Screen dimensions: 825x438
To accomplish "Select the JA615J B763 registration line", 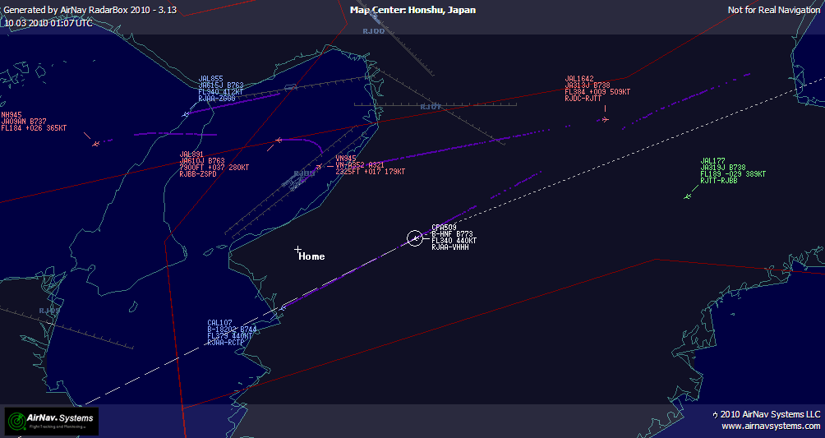I will pyautogui.click(x=220, y=85).
